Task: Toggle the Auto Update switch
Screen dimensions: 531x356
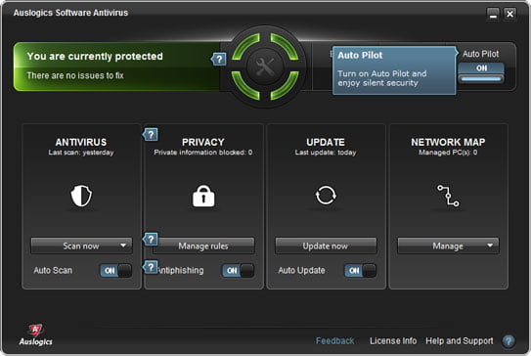Action: 360,271
